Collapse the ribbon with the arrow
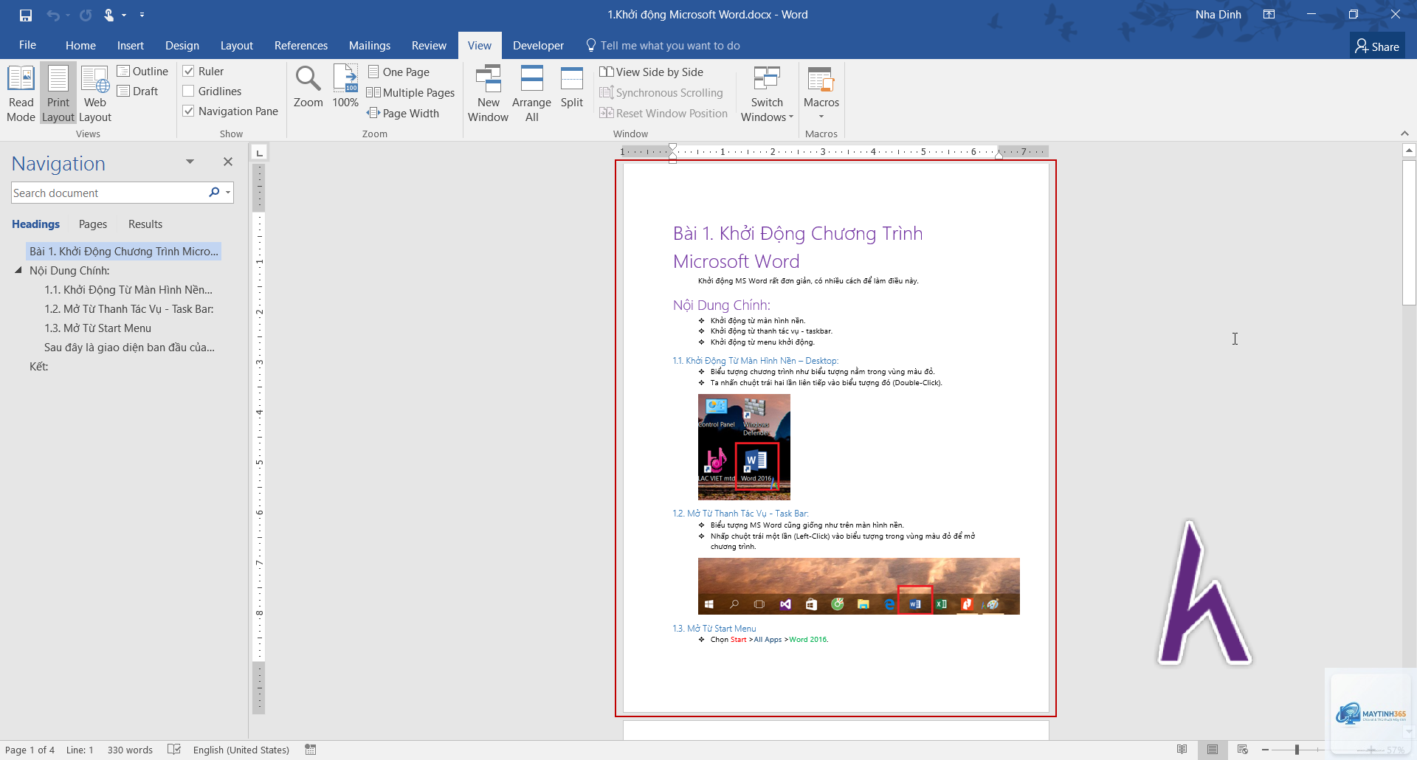Viewport: 1417px width, 760px height. point(1404,134)
